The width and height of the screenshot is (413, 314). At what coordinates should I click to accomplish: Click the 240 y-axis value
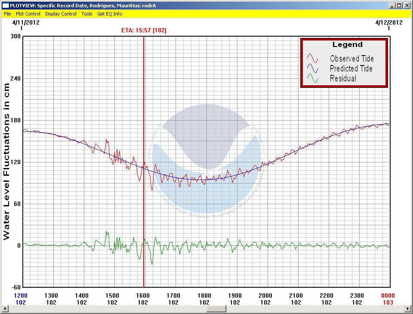click(15, 78)
